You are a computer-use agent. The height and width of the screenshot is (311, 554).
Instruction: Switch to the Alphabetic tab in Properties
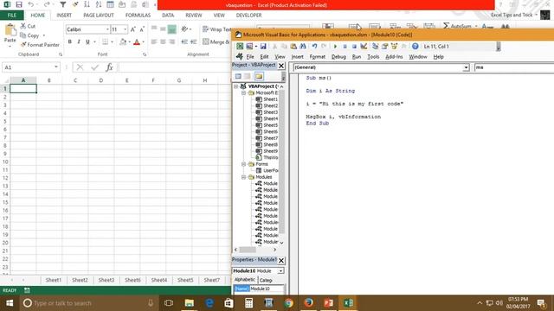tap(244, 280)
